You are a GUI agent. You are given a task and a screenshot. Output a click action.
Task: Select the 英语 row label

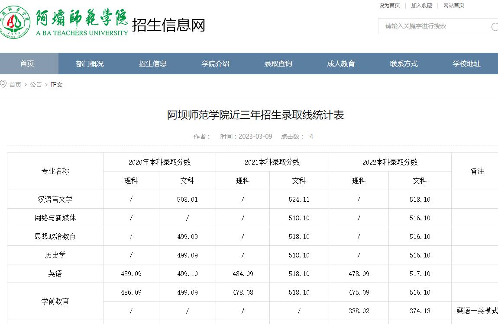[x=55, y=273]
